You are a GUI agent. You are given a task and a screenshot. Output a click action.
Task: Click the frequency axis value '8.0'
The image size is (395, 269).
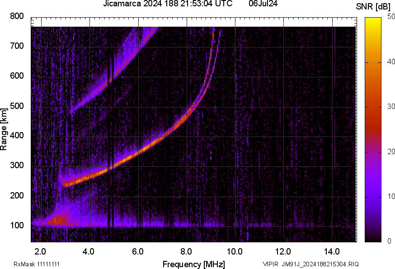pyautogui.click(x=186, y=252)
